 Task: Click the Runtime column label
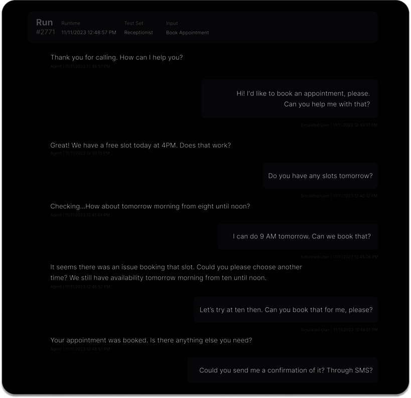pos(71,23)
